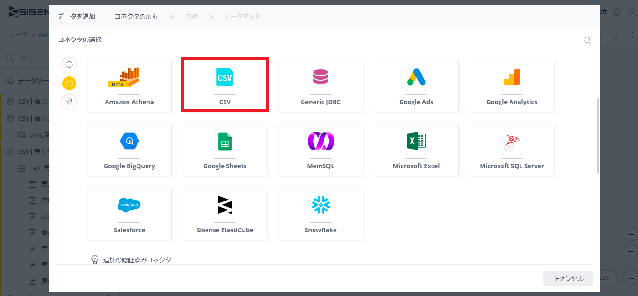Open the user profile icon in the header

pos(632,12)
